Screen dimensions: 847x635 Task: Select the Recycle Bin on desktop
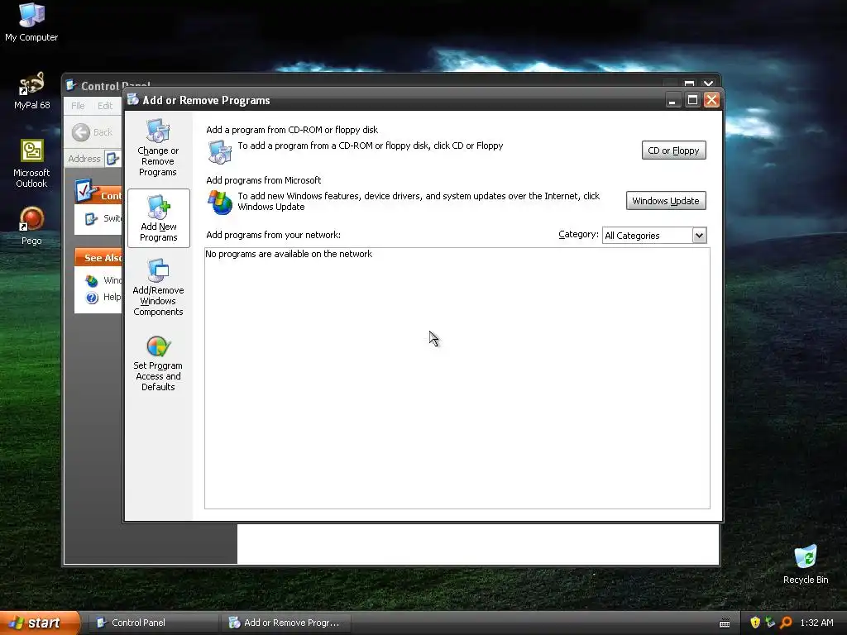tap(806, 565)
